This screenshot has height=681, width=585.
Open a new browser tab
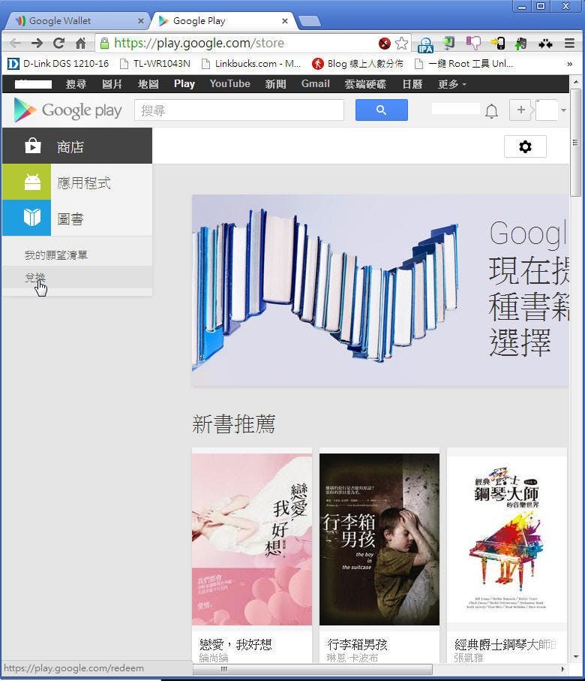point(310,21)
